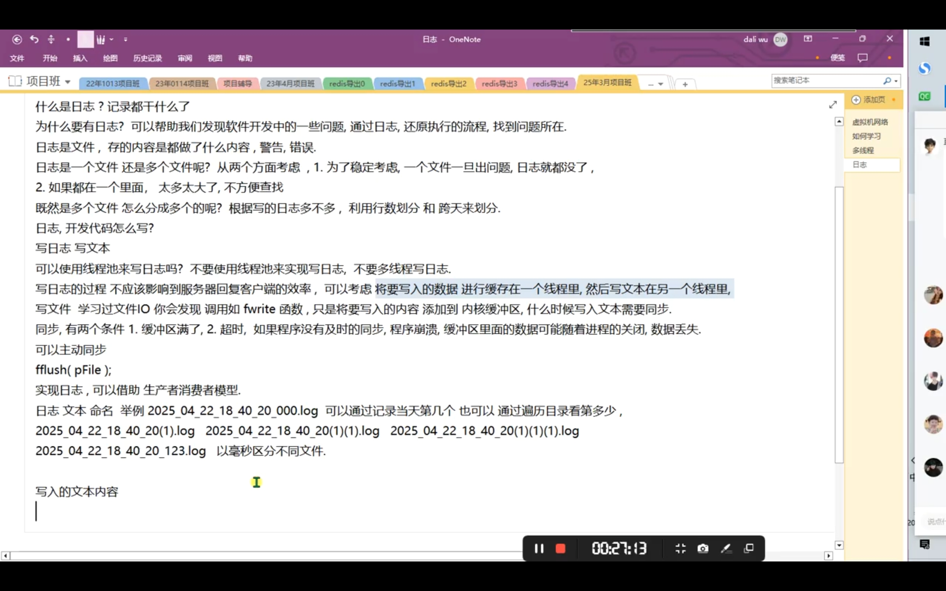Pause the screen recording
The height and width of the screenshot is (591, 946).
tap(539, 549)
